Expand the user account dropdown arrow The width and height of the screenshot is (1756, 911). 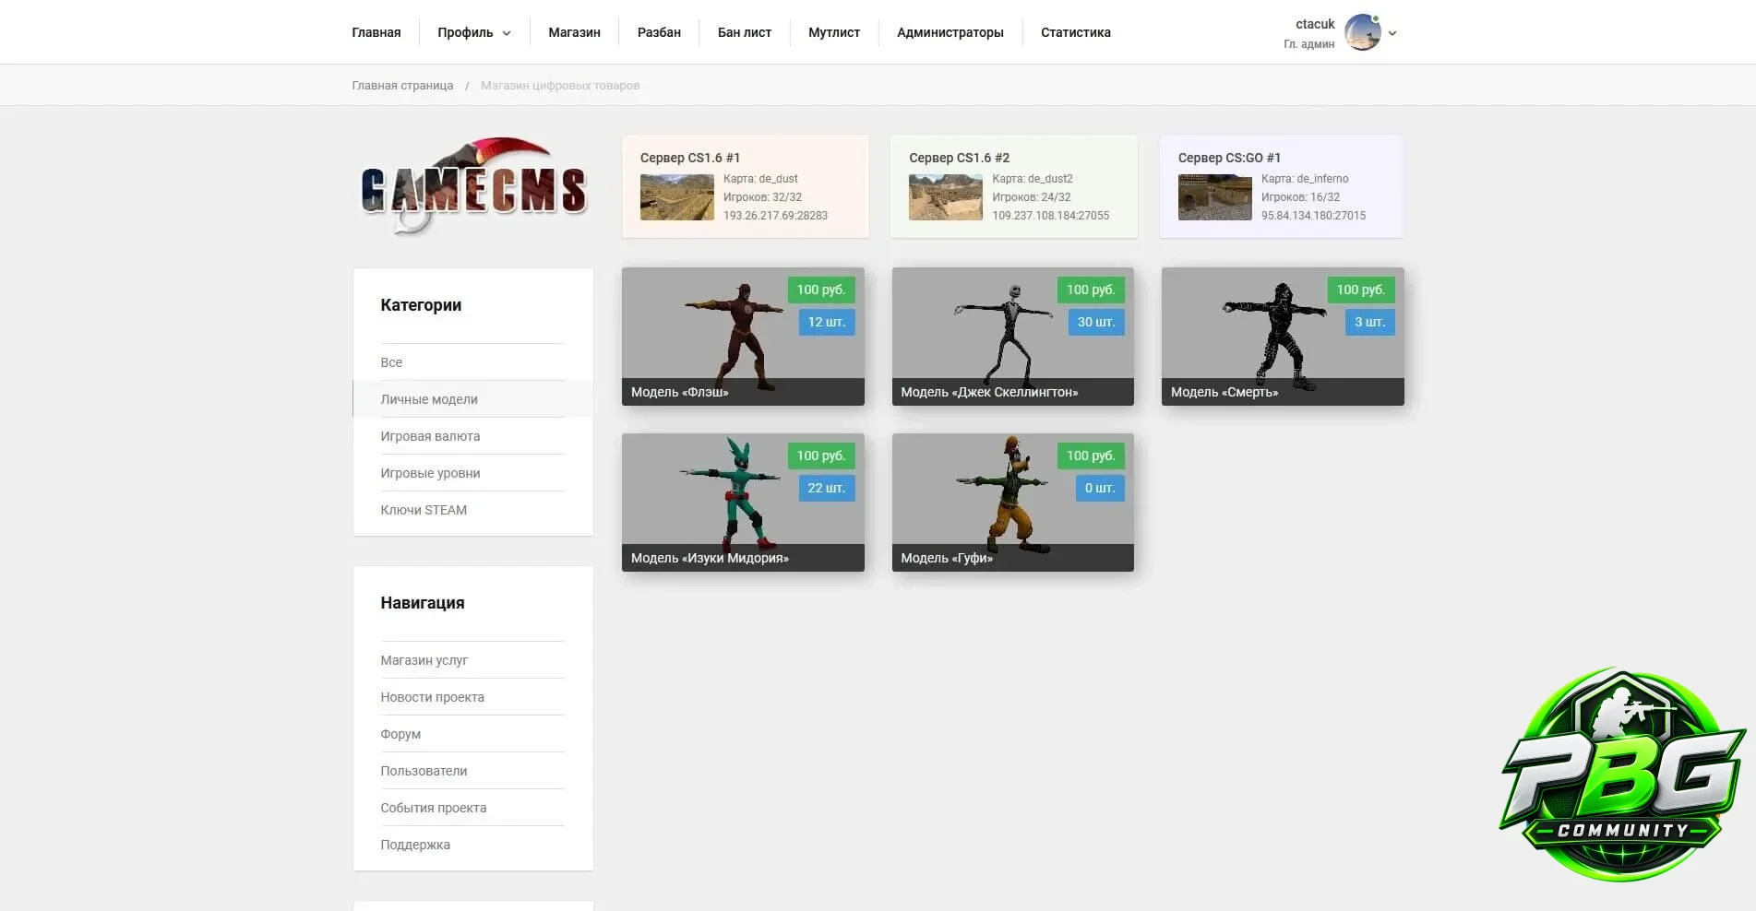tap(1392, 33)
